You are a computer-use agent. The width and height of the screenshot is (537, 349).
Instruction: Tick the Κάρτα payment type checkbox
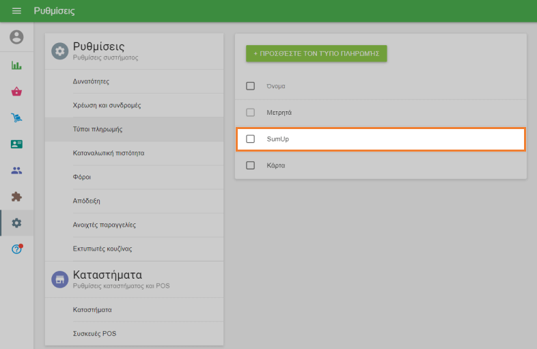[250, 165]
